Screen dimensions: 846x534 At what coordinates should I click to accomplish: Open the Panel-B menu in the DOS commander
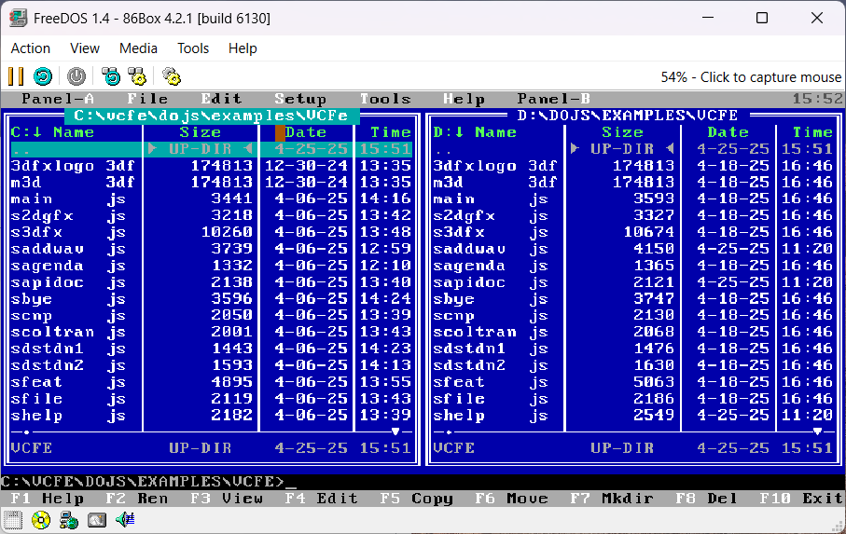click(553, 99)
